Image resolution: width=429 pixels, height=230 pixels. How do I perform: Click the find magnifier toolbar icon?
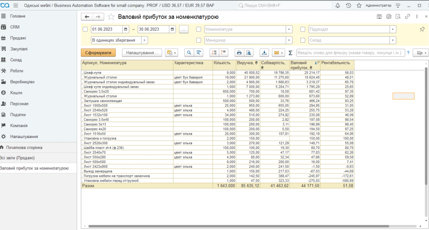(189, 53)
